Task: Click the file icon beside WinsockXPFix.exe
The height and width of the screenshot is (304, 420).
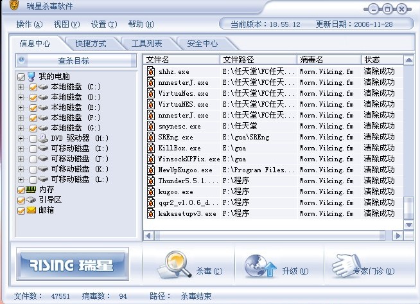Action: (x=151, y=159)
